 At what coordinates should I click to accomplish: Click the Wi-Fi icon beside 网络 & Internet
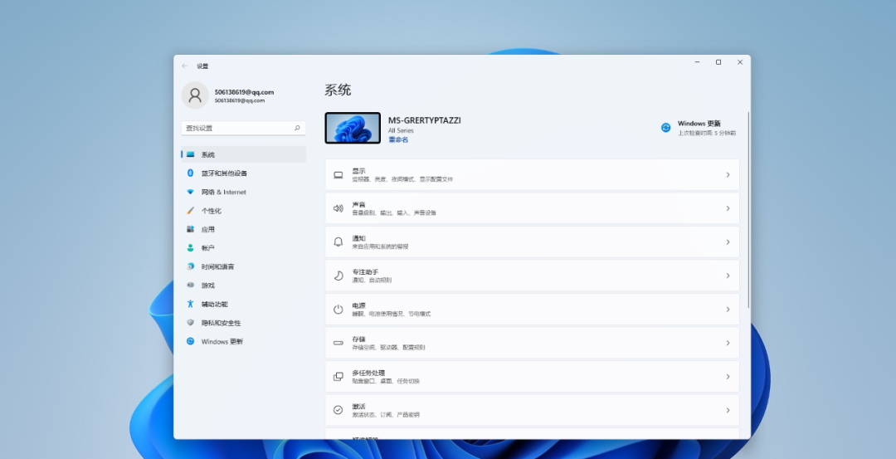[x=190, y=192]
